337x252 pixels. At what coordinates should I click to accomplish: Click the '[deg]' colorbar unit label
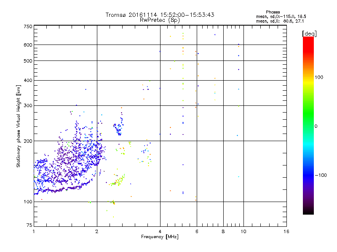click(x=309, y=34)
